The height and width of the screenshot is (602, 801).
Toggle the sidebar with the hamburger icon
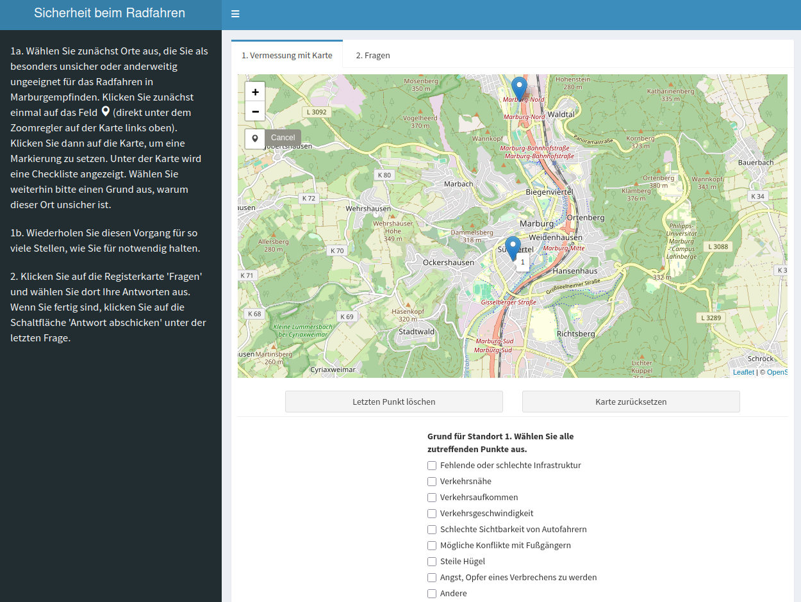pos(235,14)
